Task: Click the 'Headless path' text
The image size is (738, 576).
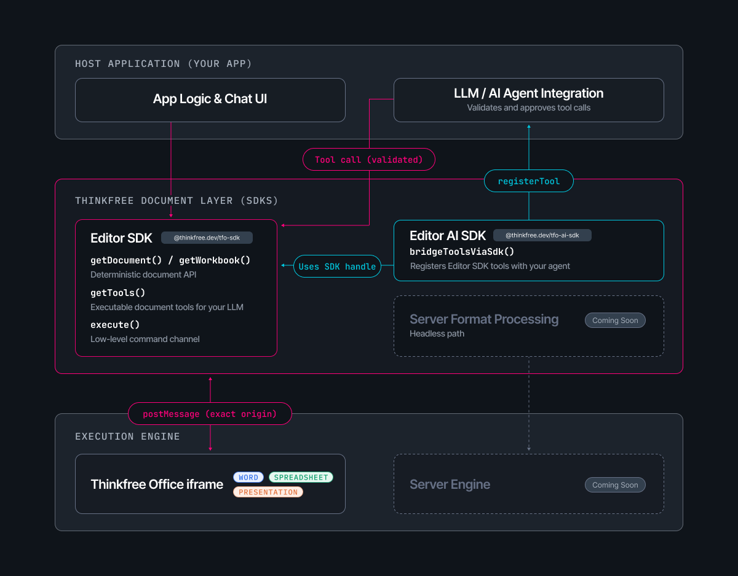Action: [x=437, y=333]
